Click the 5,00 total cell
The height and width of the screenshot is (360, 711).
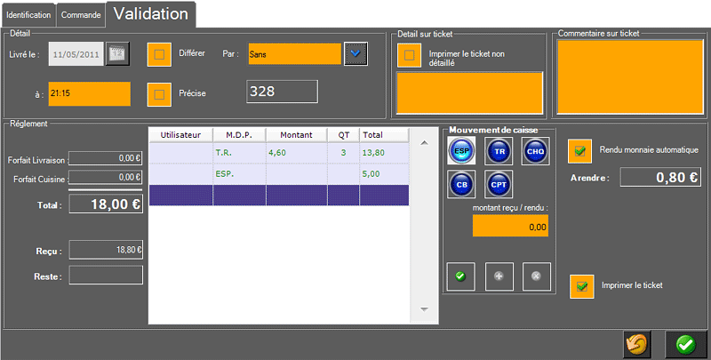384,173
